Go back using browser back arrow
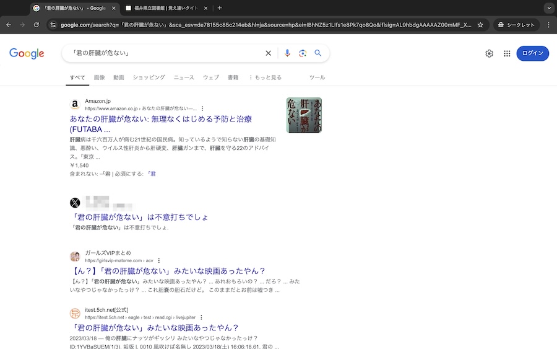Viewport: 557px width, 349px height. click(9, 25)
